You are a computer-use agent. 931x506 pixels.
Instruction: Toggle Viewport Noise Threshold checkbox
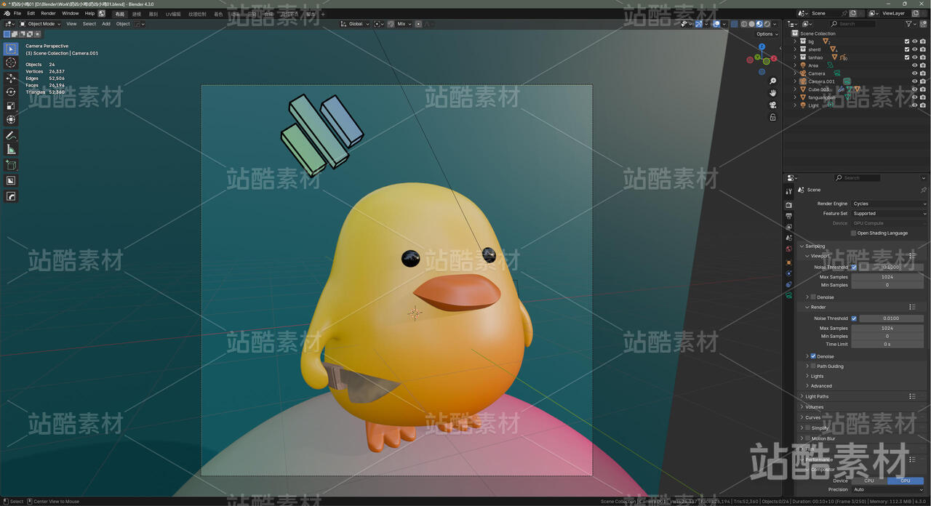tap(854, 267)
